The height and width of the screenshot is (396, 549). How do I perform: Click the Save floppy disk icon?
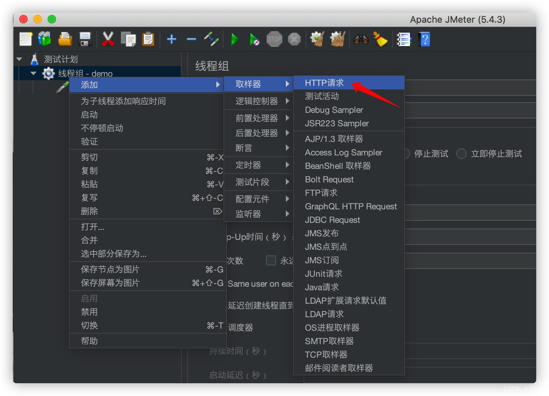[85, 39]
